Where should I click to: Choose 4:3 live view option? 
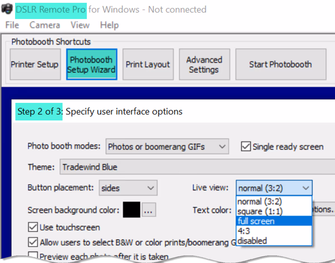[x=274, y=231]
